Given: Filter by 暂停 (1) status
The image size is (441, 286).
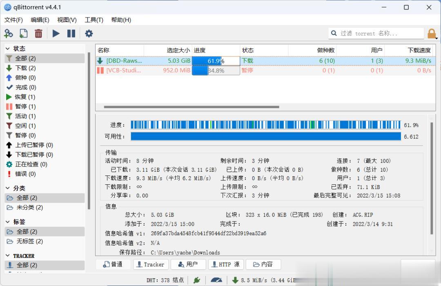Looking at the screenshot, I should pyautogui.click(x=45, y=106).
